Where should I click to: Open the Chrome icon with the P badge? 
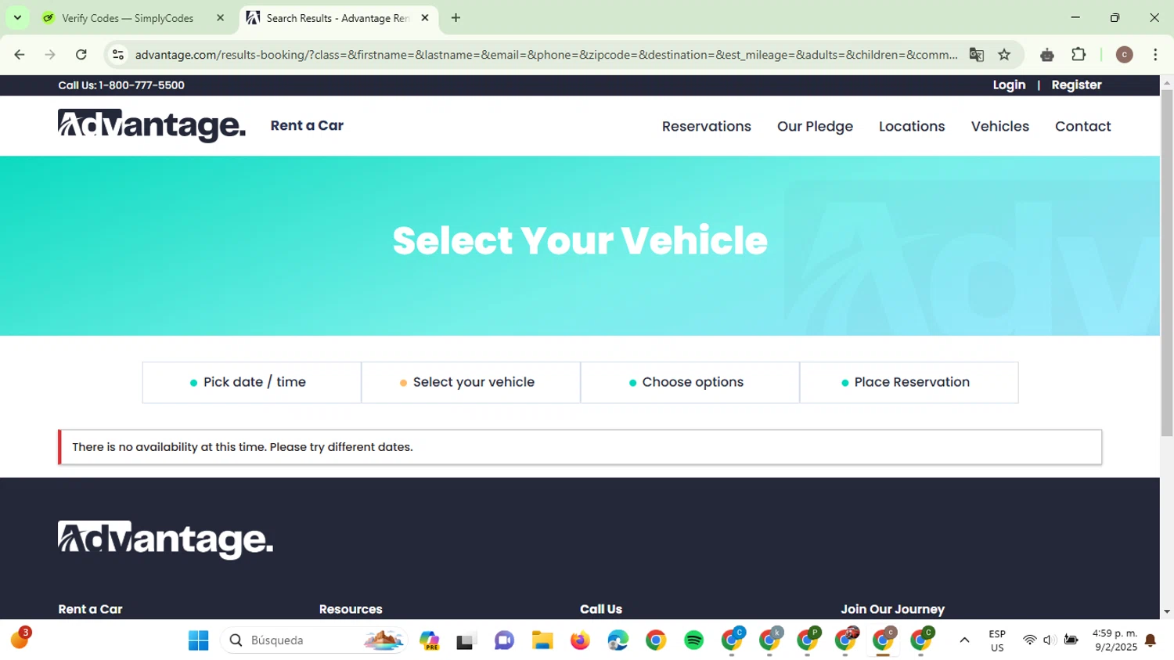(808, 639)
